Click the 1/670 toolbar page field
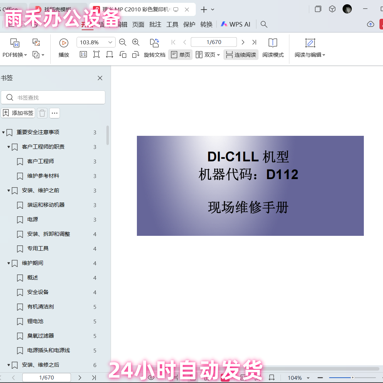383x383 pixels. point(214,42)
